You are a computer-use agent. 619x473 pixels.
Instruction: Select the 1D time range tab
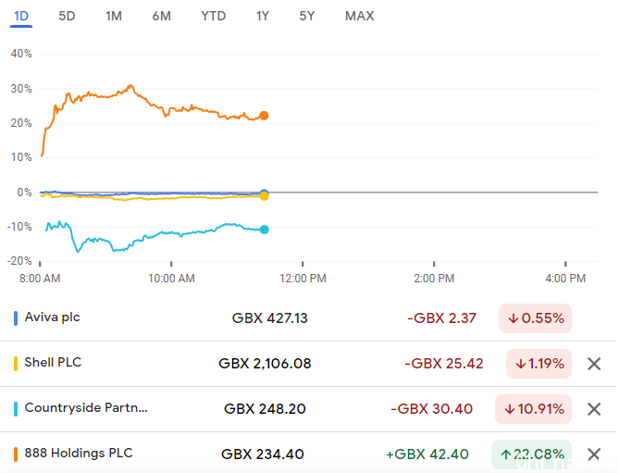click(x=21, y=16)
